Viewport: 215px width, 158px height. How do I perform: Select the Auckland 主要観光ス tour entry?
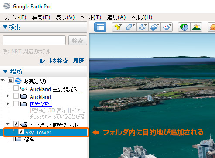tap(56, 89)
